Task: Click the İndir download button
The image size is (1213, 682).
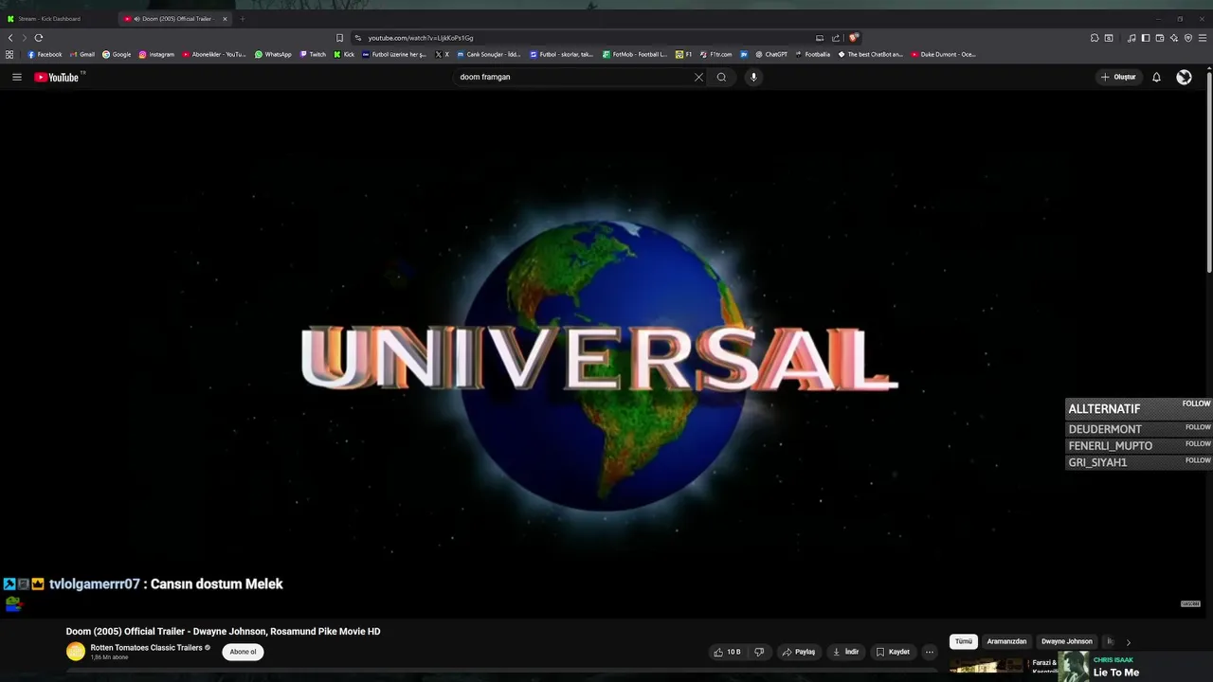Action: click(845, 652)
